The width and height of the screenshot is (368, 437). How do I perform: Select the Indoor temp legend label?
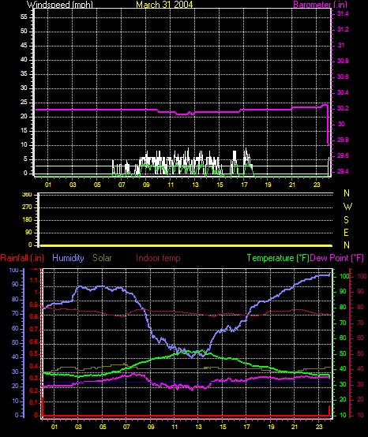[x=158, y=258]
